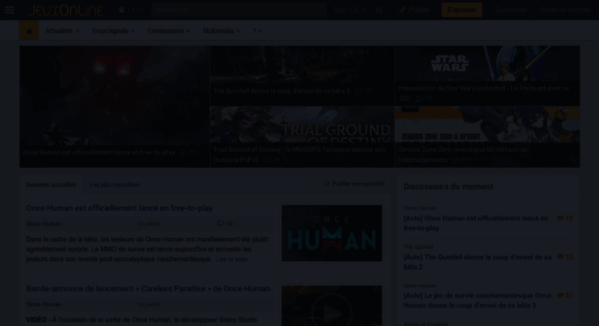This screenshot has width=599, height=326.
Task: Open discussion [Actu] Once Human officiellement lancé
Action: 476,223
